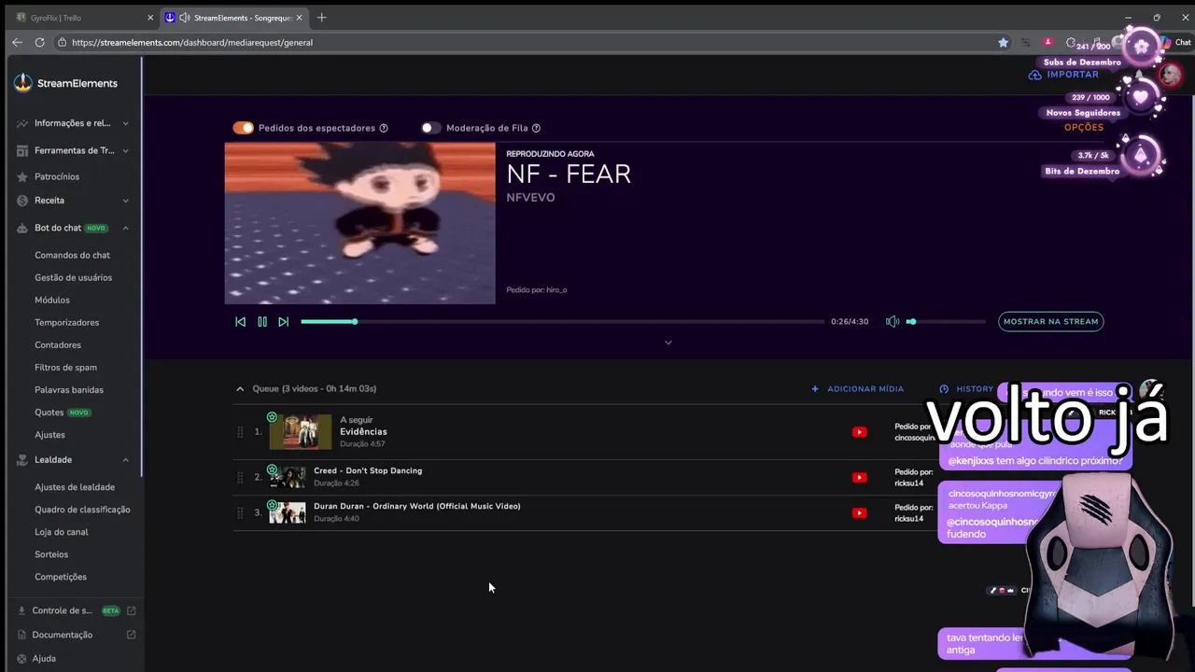The height and width of the screenshot is (672, 1195).
Task: Open Sorteios page
Action: coord(51,554)
